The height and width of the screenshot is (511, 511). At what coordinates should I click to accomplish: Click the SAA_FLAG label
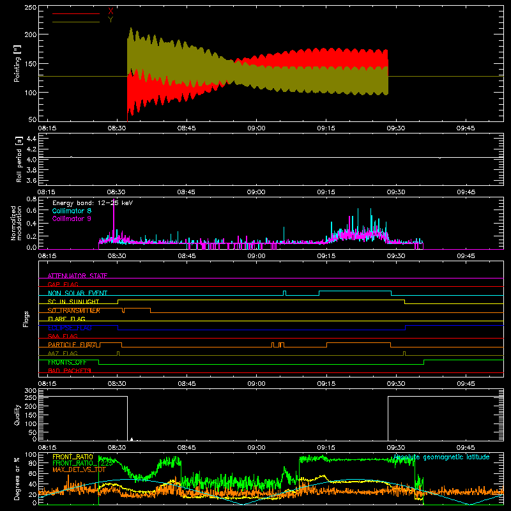(63, 336)
